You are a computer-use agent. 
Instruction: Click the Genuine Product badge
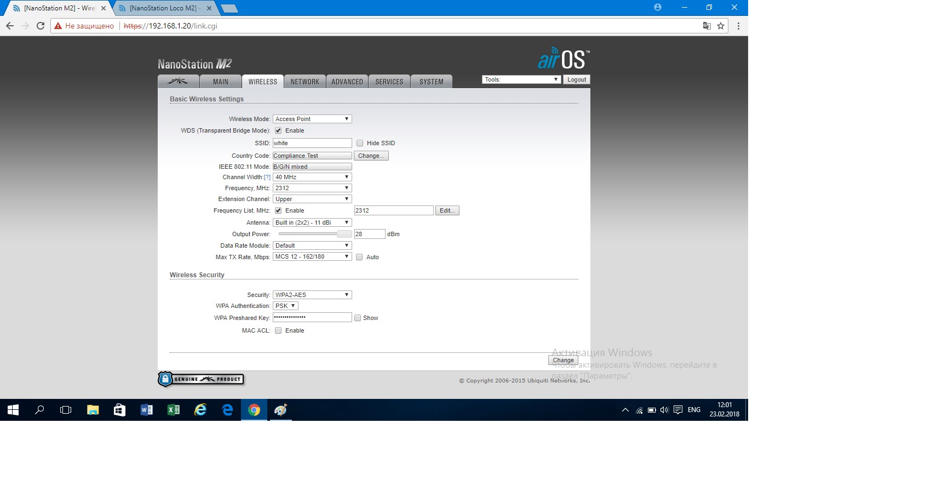(x=201, y=379)
